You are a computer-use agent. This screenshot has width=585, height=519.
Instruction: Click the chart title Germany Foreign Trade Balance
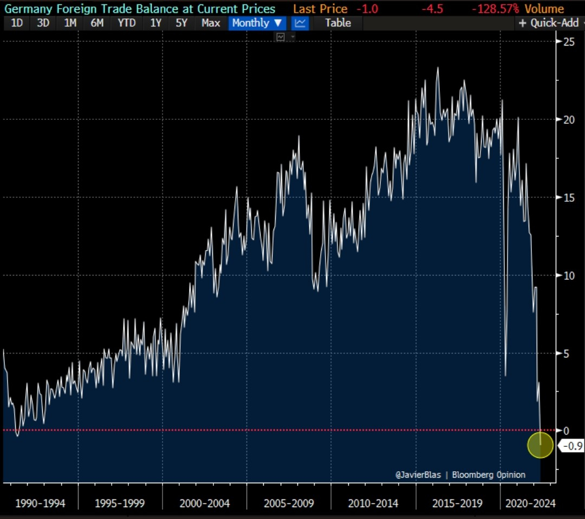pyautogui.click(x=140, y=9)
